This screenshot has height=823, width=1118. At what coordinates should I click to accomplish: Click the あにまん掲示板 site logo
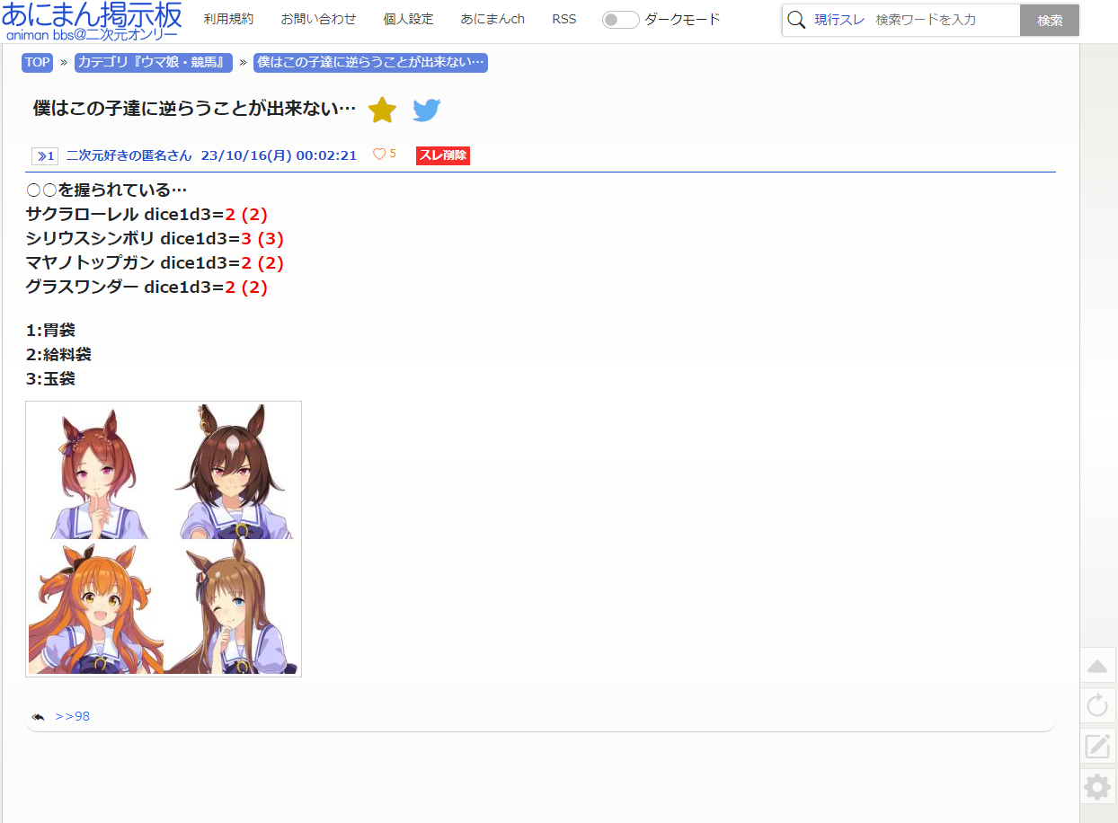92,21
